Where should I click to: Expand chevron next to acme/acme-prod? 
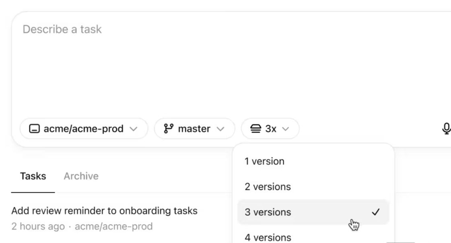pos(134,129)
